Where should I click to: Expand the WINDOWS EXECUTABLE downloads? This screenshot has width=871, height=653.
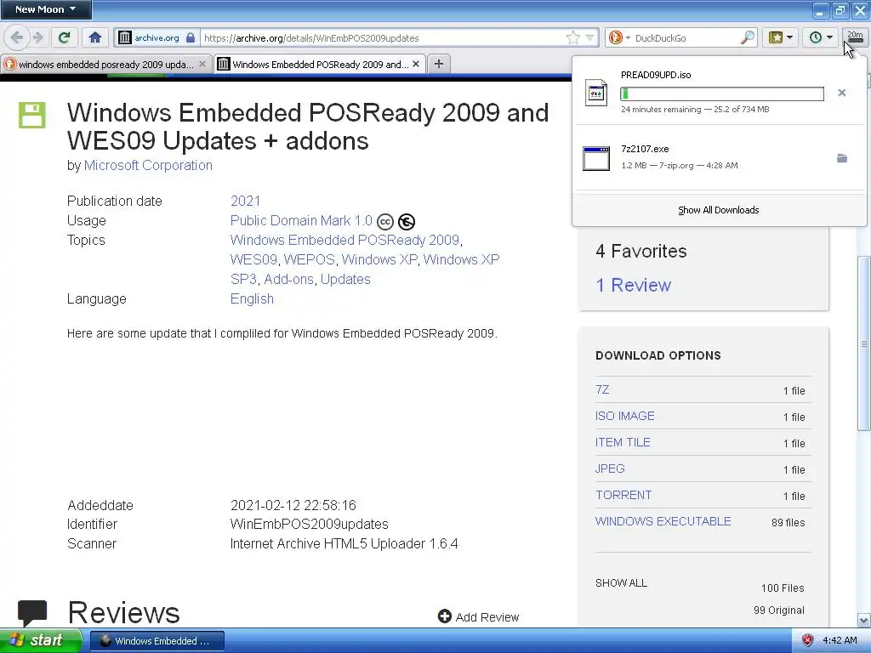(x=663, y=521)
